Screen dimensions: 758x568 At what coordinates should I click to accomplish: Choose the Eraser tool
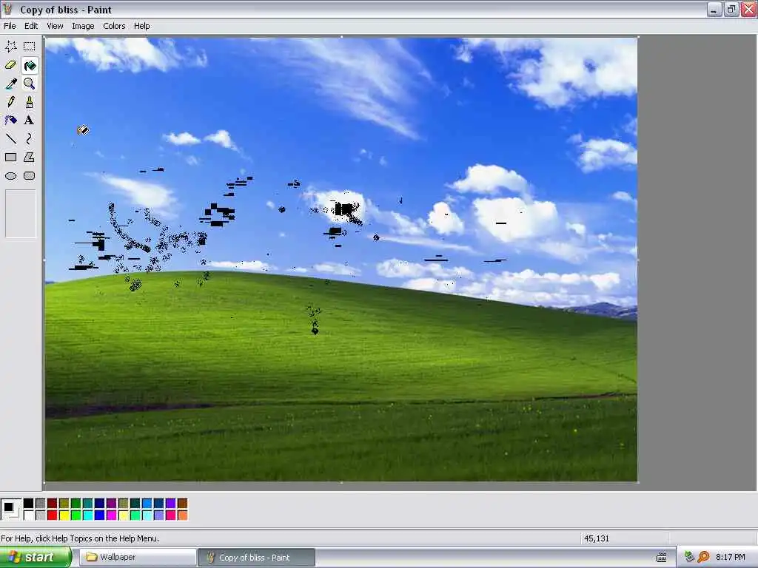pyautogui.click(x=10, y=65)
